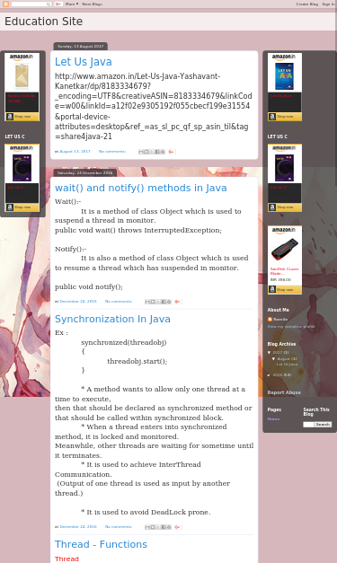Click Shop now on the Redmi 4 ad

tap(22, 117)
